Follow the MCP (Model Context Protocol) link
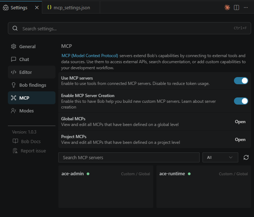Screen dimensions: 254x217 (x=90, y=56)
